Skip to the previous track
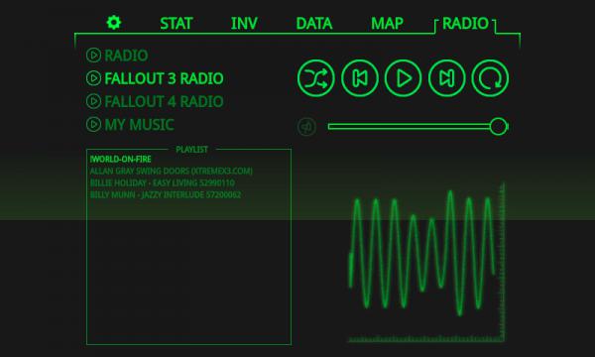Image resolution: width=595 pixels, height=357 pixels. coord(360,78)
